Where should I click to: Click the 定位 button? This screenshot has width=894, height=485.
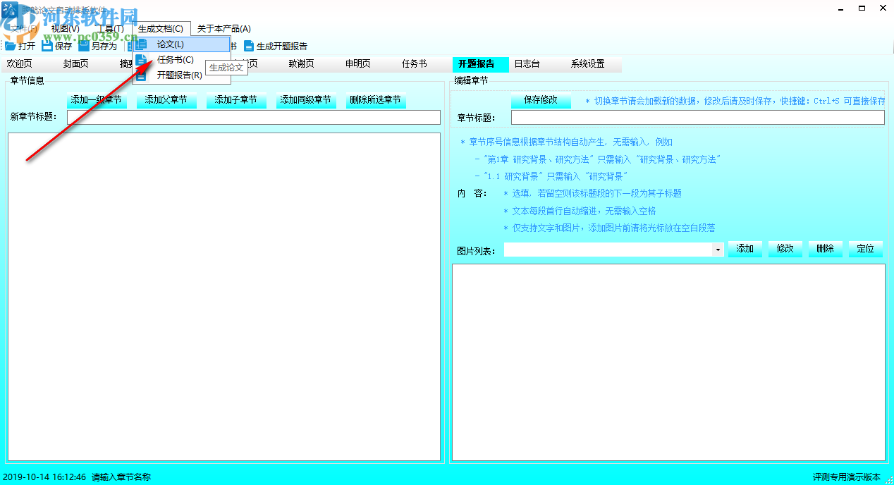click(866, 249)
